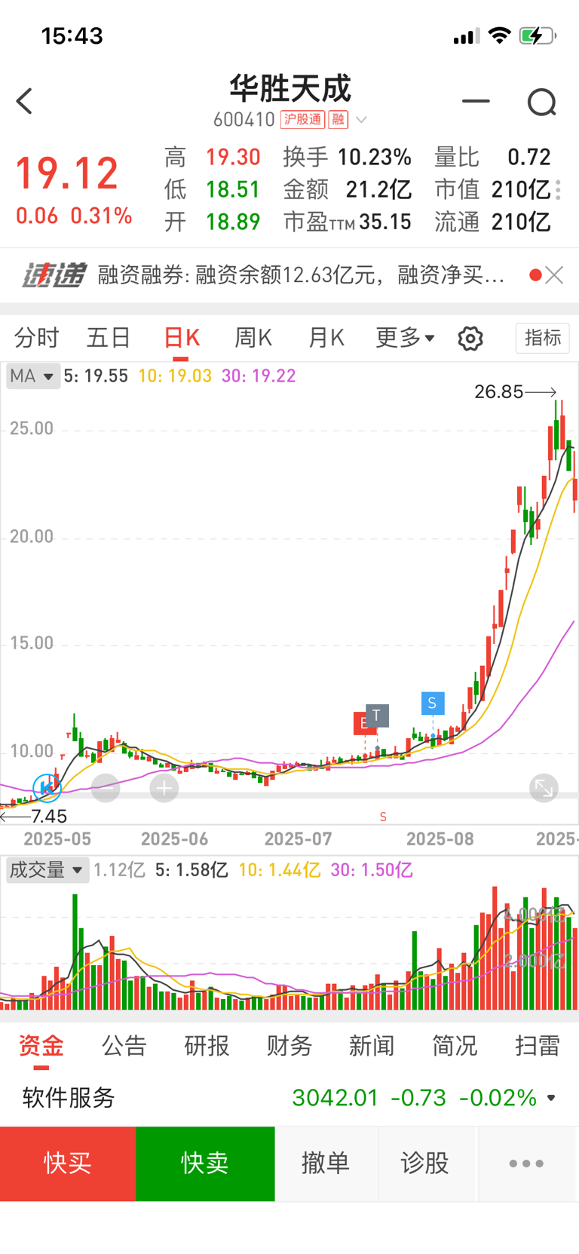This screenshot has height=1254, width=579.
Task: Tap the 撤单 button
Action: 326,1164
